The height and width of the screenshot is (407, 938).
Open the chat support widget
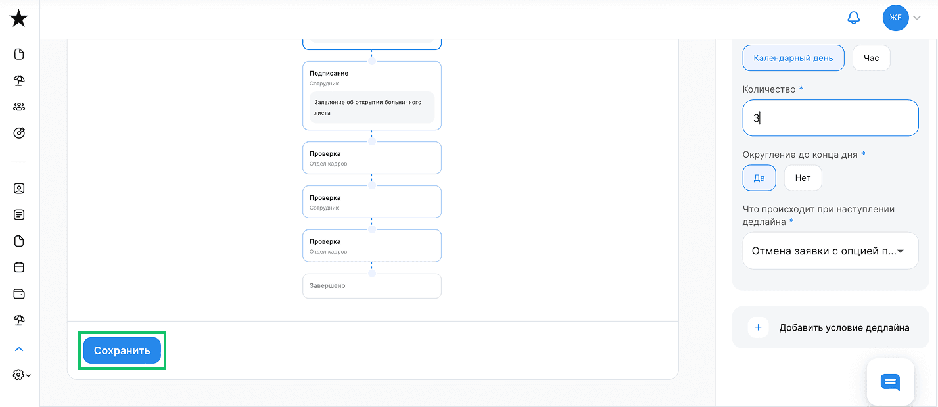[890, 382]
